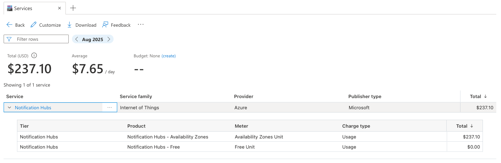Click the info icon next to Total (USD)
This screenshot has width=501, height=163.
34,56
